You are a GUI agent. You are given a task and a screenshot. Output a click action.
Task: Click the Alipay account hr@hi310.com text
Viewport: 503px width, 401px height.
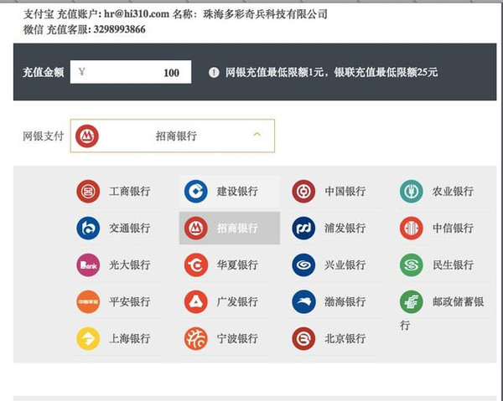[137, 14]
